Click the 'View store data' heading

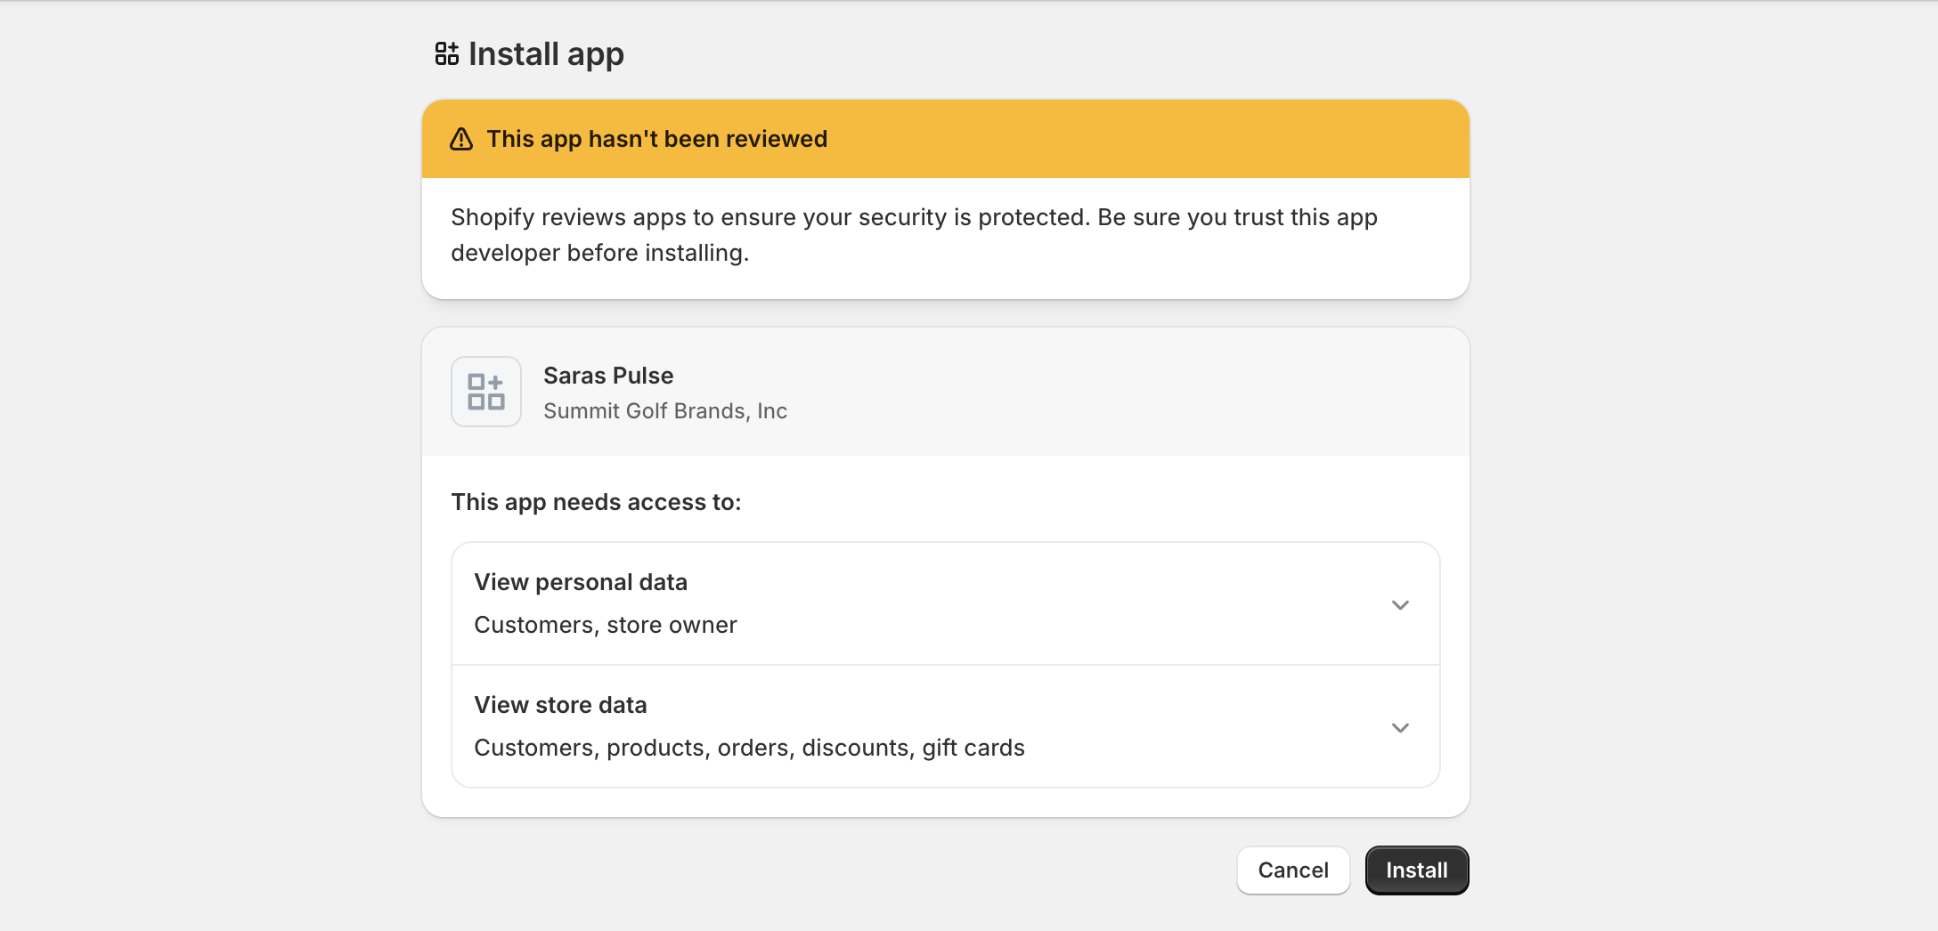(x=560, y=705)
